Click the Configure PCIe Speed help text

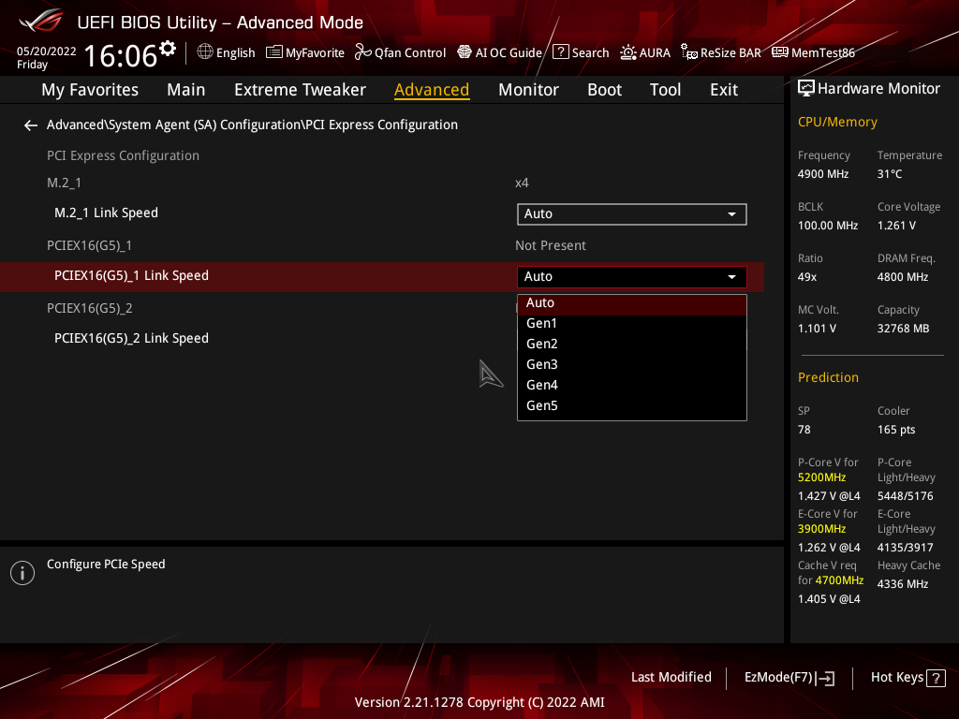[106, 565]
